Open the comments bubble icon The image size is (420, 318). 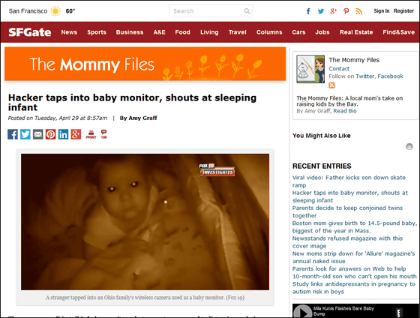point(103,134)
